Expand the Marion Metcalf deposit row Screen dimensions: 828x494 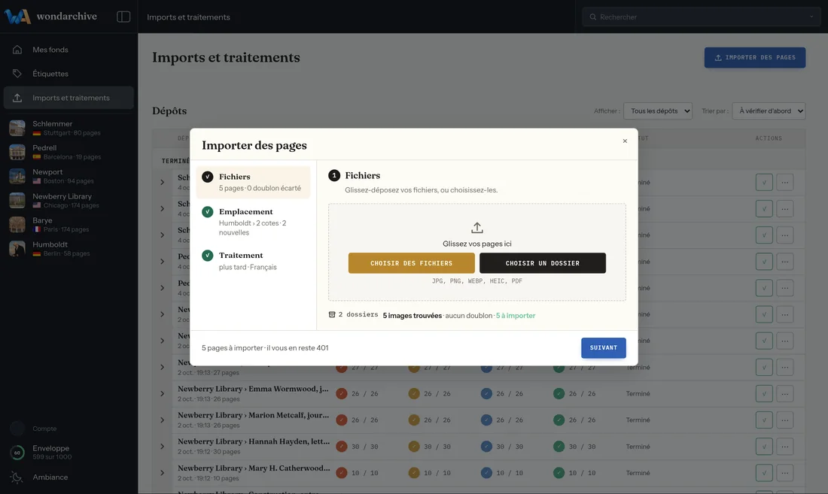point(162,420)
